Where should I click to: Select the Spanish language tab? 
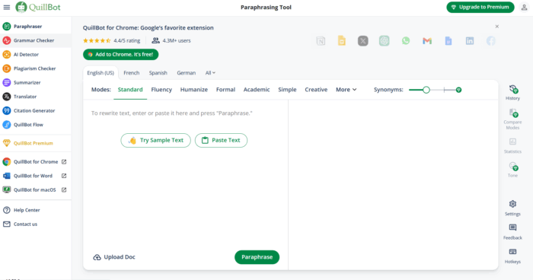coord(158,73)
